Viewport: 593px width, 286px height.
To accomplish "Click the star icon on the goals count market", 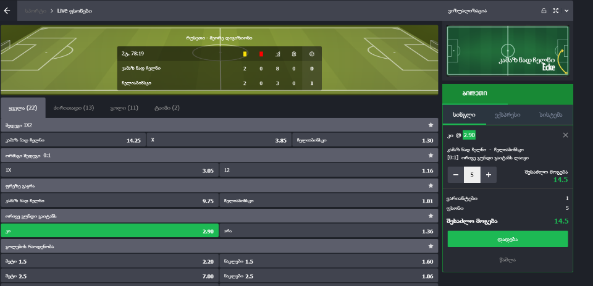I will point(431,246).
